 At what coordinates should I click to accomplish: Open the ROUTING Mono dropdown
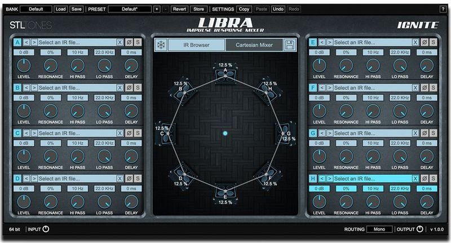click(x=379, y=229)
